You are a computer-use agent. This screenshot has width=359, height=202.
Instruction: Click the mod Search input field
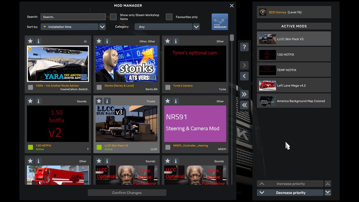point(73,17)
